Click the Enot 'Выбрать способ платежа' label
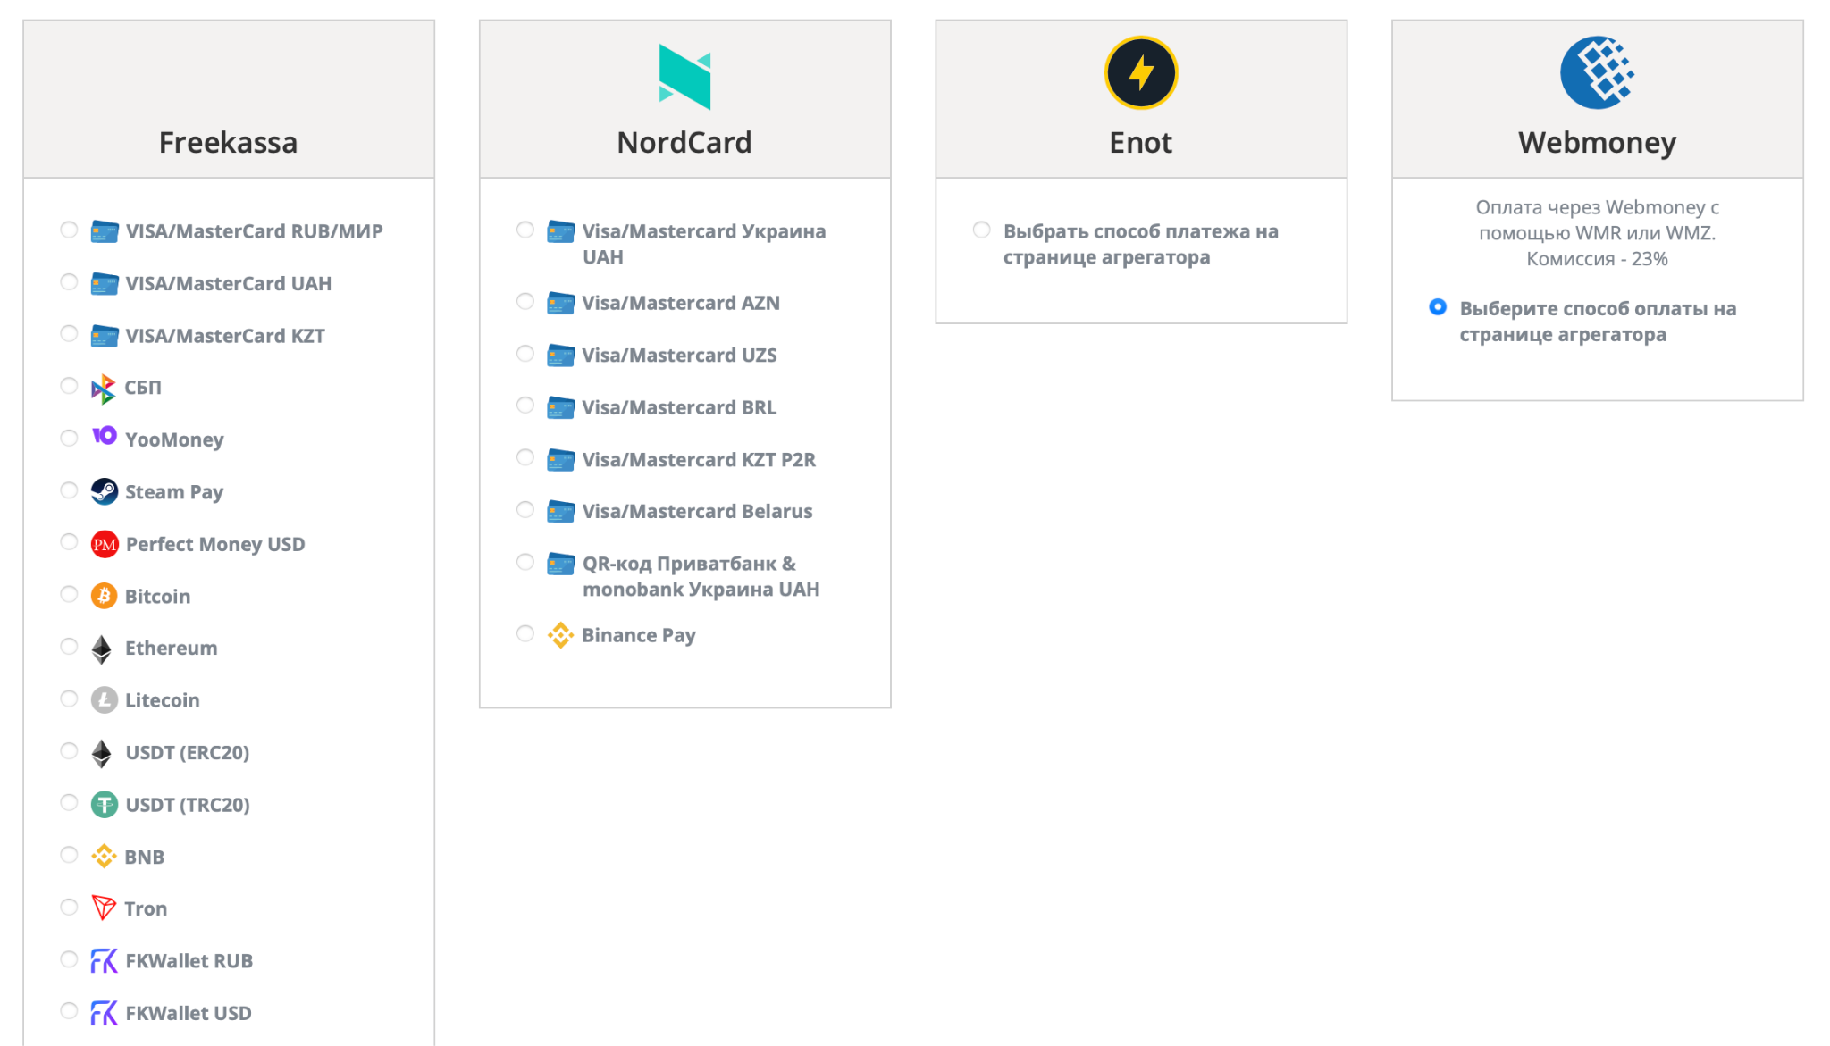The width and height of the screenshot is (1830, 1046). coord(1141,245)
